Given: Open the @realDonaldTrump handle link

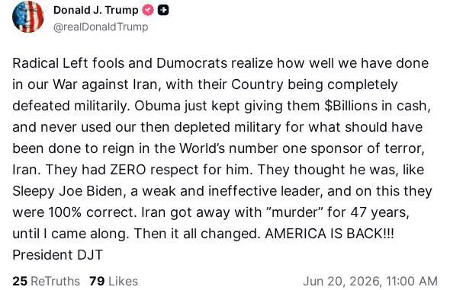Looking at the screenshot, I should pos(101,27).
